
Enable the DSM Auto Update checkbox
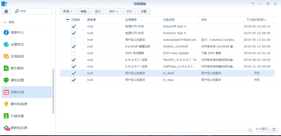(x=73, y=53)
